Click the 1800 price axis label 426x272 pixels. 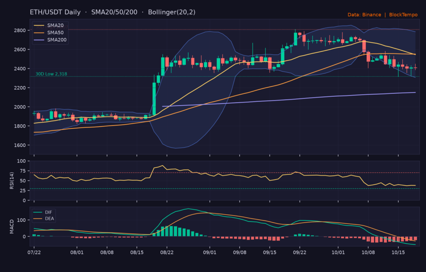click(20, 126)
